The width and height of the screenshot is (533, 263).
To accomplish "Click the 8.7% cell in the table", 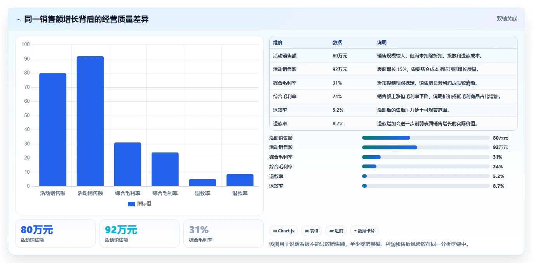I will (338, 124).
